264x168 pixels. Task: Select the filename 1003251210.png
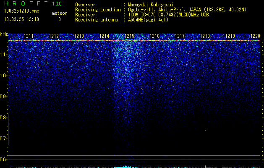pyautogui.click(x=22, y=11)
